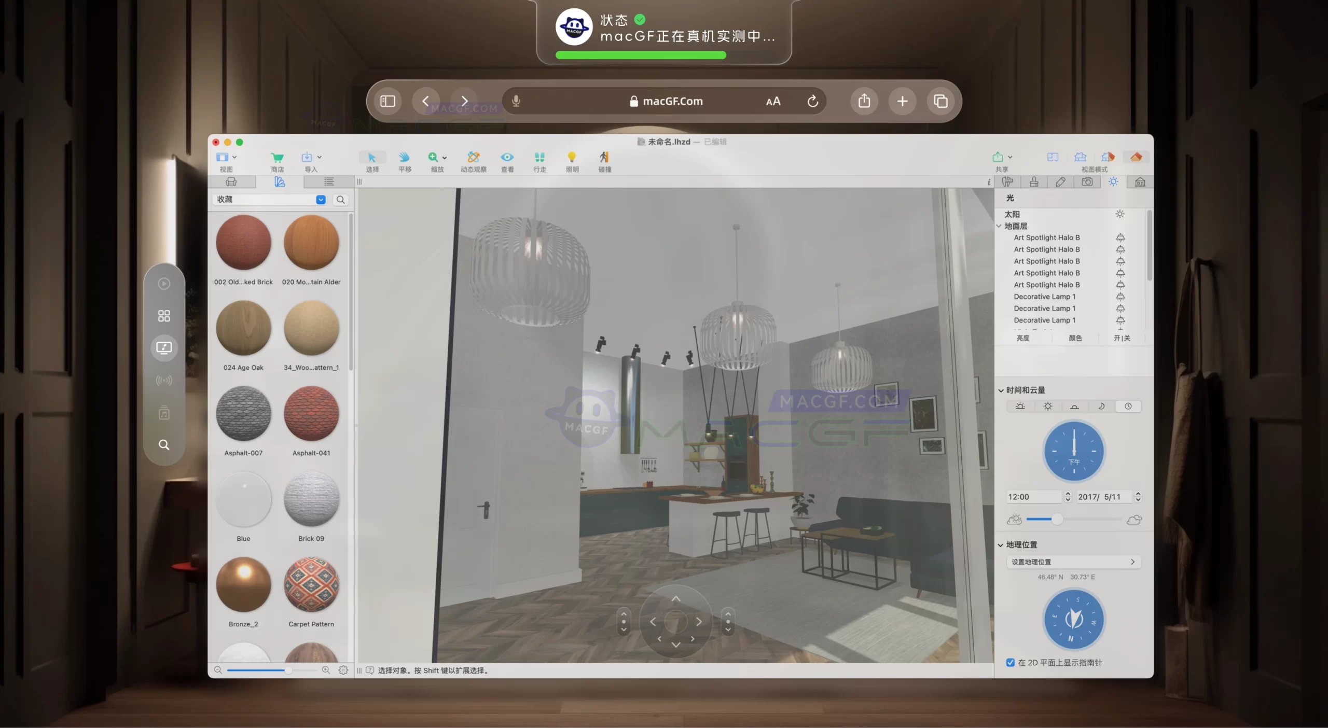1328x728 pixels.
Task: Select the Carpet Pattern material thumbnail
Action: [311, 585]
